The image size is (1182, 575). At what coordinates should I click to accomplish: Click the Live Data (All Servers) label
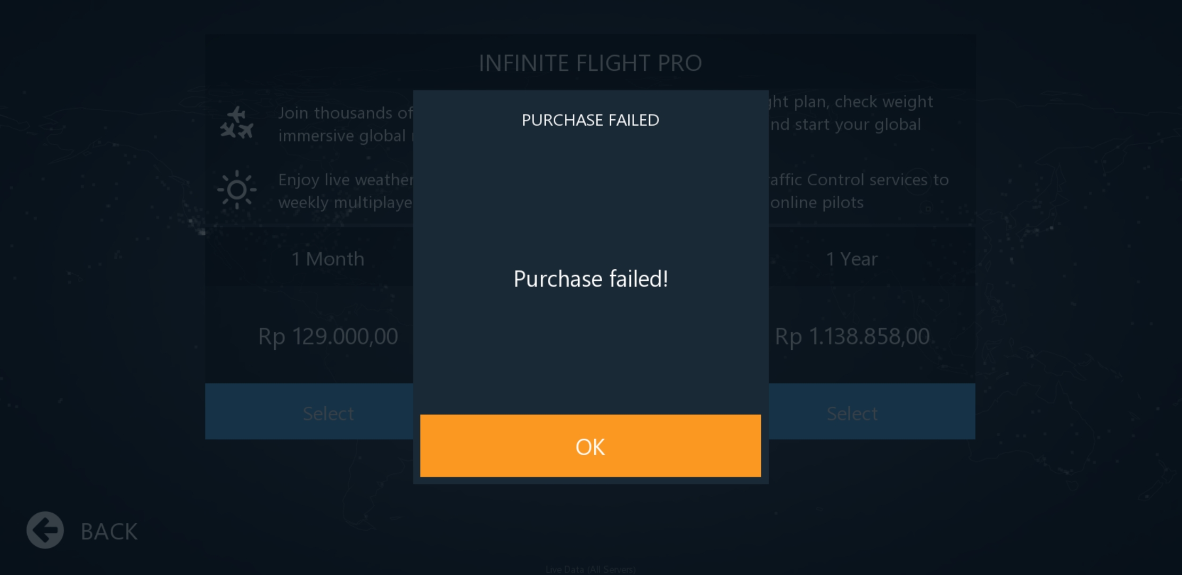(590, 569)
